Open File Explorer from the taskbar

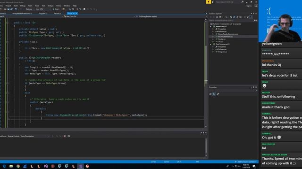point(11,166)
